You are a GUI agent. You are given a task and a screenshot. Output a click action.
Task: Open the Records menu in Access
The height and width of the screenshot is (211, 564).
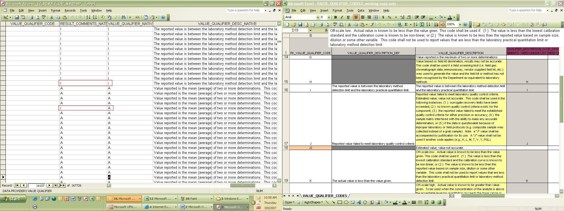(x=70, y=10)
